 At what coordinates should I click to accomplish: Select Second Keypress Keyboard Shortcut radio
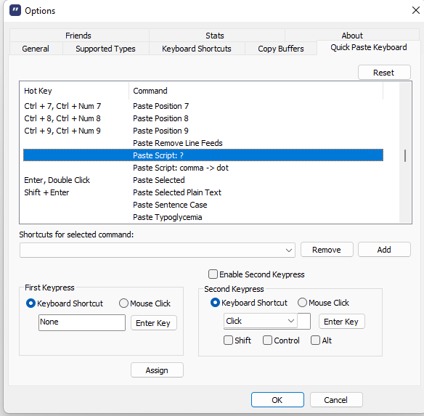pos(215,303)
